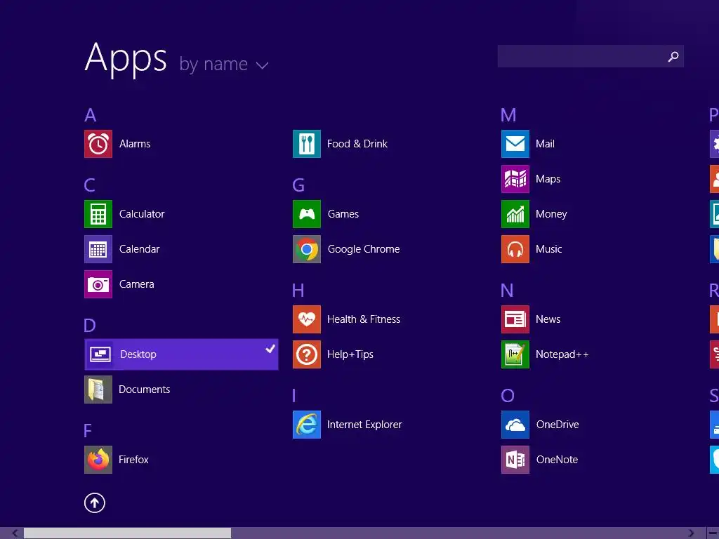The height and width of the screenshot is (539, 719).
Task: Open the Maps app icon
Action: pyautogui.click(x=515, y=179)
